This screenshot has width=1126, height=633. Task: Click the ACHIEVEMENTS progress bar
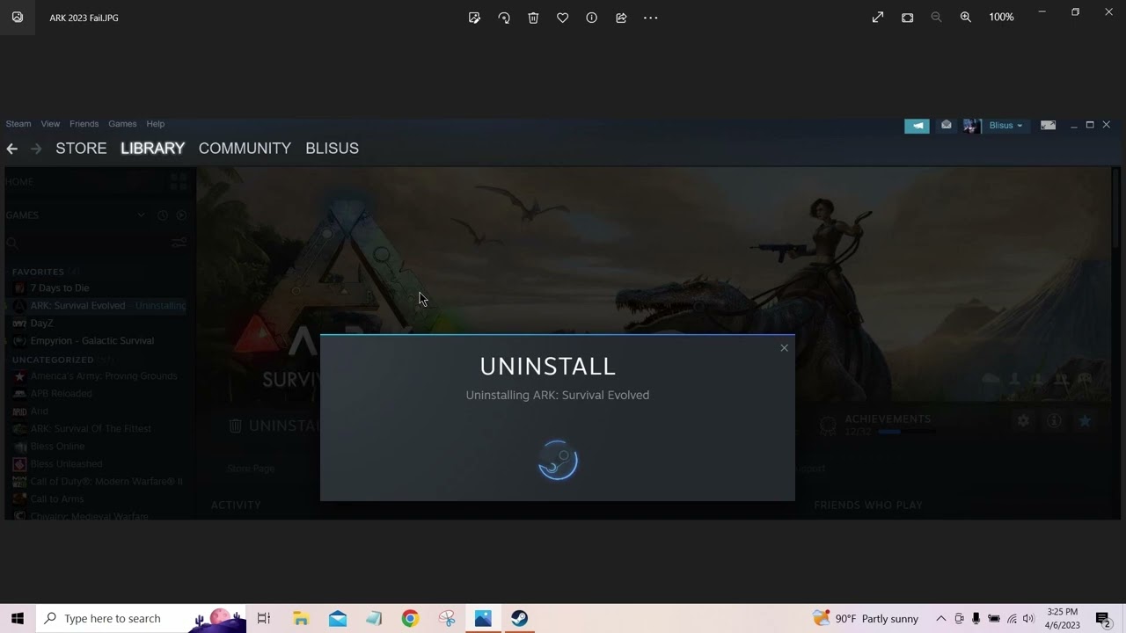(905, 433)
